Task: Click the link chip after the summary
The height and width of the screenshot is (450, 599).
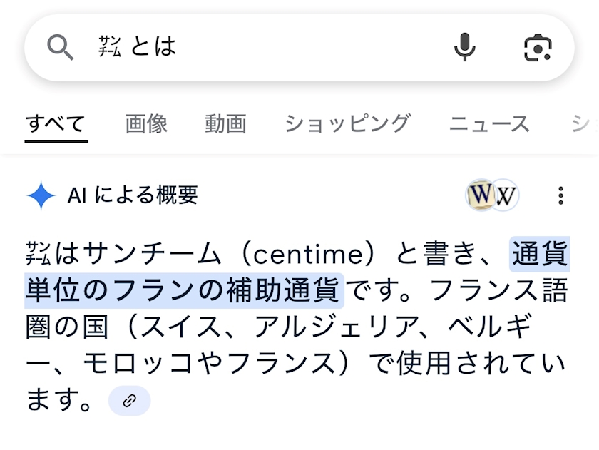Action: click(129, 401)
